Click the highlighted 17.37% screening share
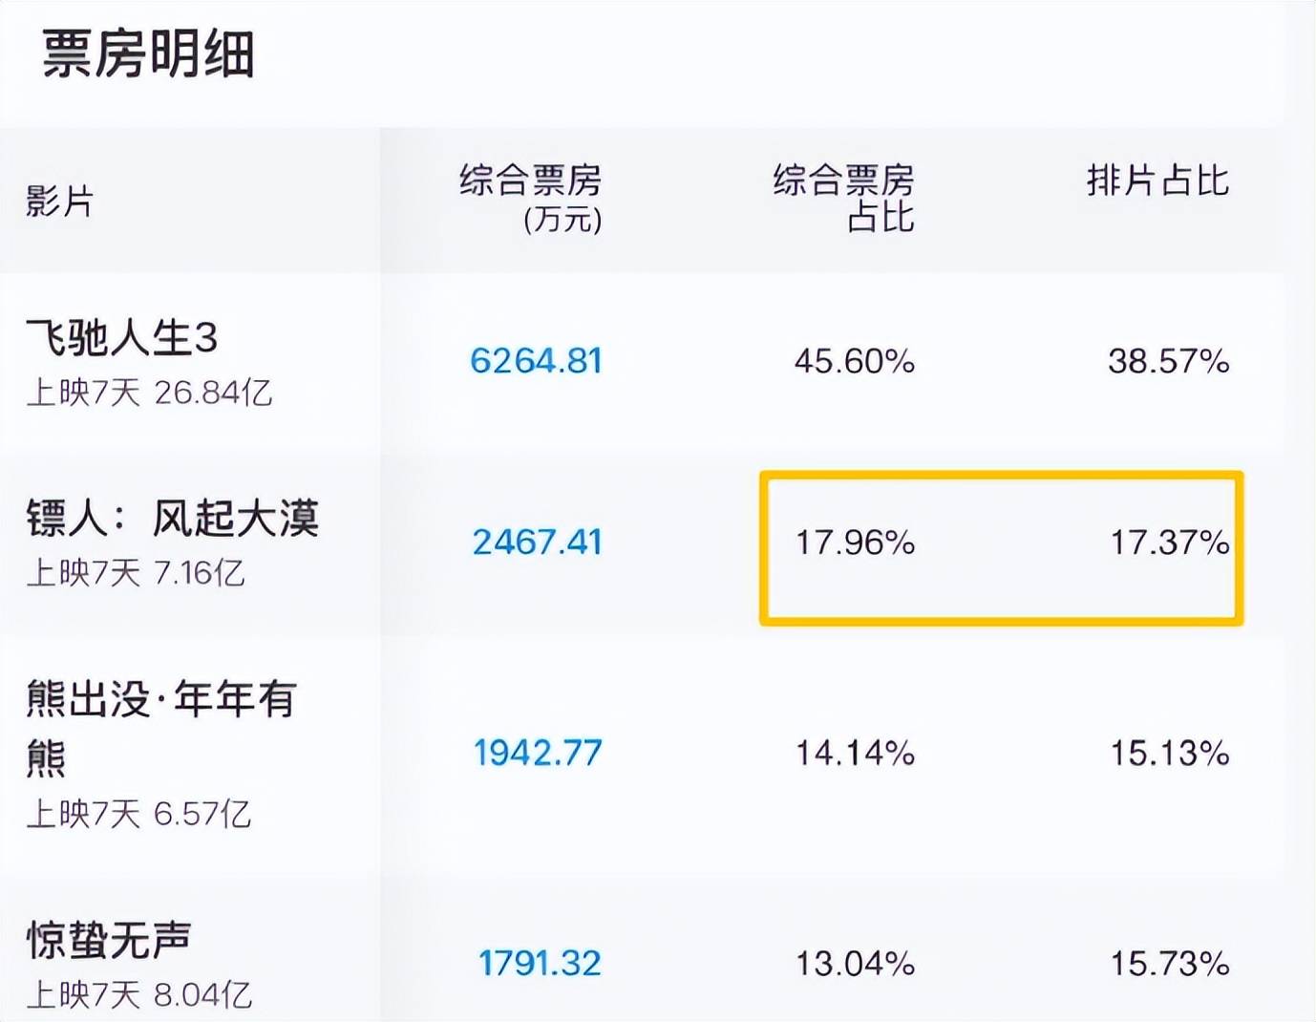The width and height of the screenshot is (1316, 1022). click(1169, 543)
